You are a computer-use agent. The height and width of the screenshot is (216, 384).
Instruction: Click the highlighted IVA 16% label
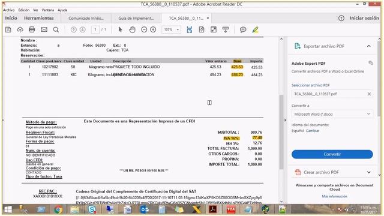click(232, 138)
